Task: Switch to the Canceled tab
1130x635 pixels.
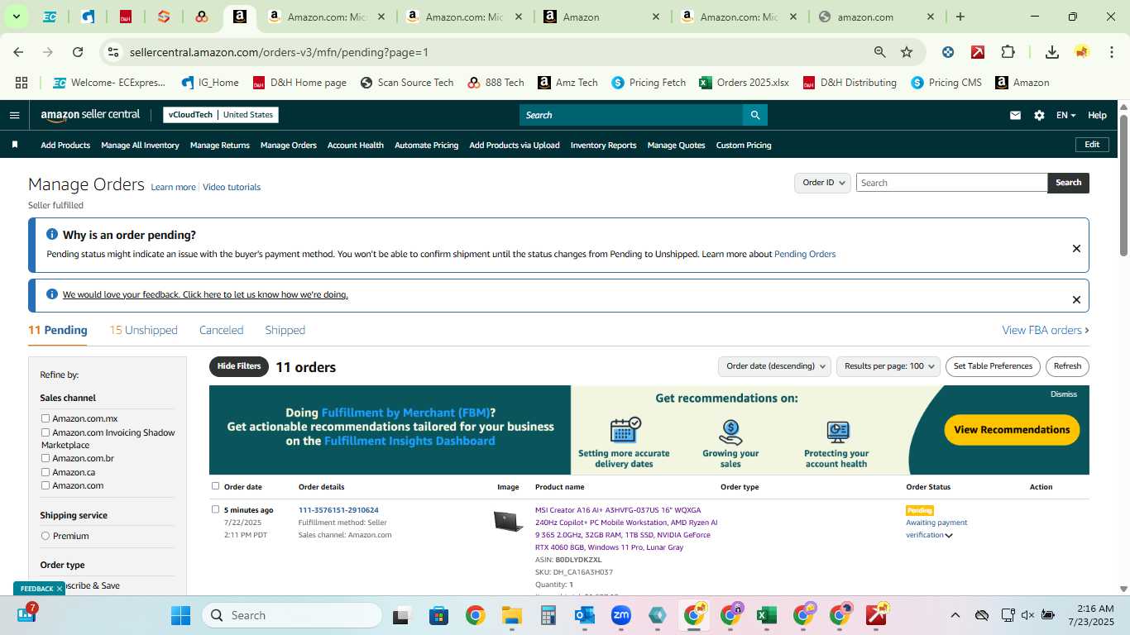Action: pos(221,330)
